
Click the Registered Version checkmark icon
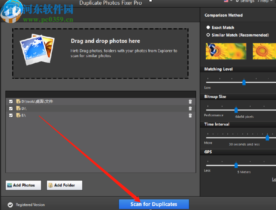[10, 205]
